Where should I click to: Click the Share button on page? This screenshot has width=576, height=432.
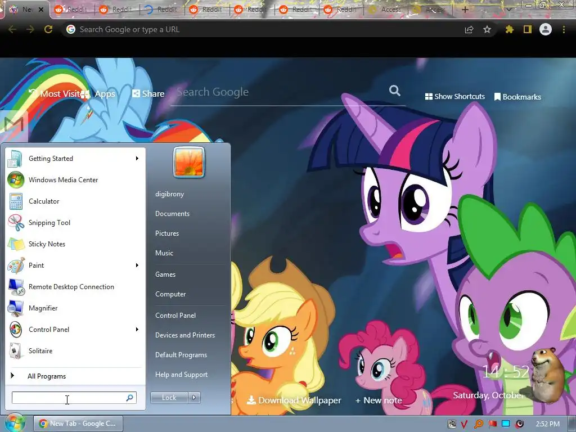click(148, 94)
